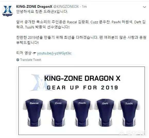The image size is (149, 138).
Task: Open the KING-ZONE DragonX profile avatar
Action: [x=7, y=11]
